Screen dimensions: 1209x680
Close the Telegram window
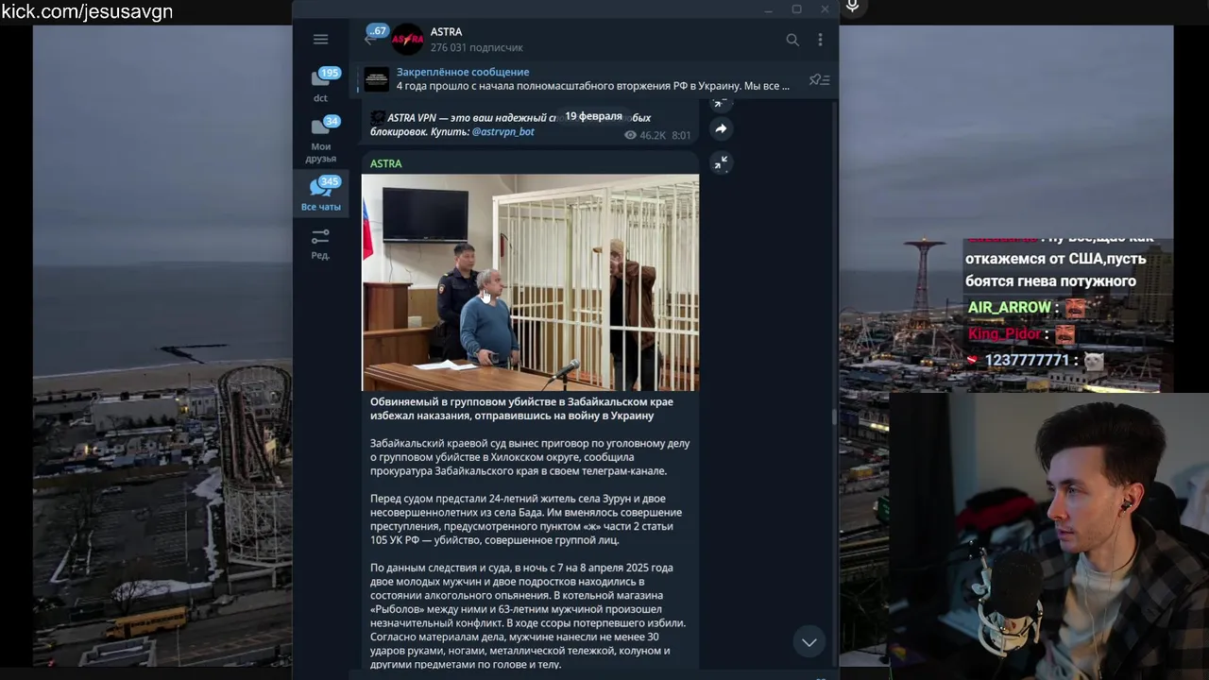[825, 9]
